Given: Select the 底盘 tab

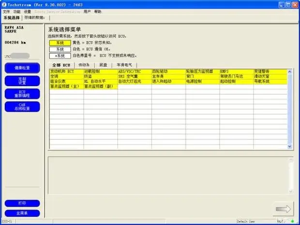Looking at the screenshot, I should [104, 65].
